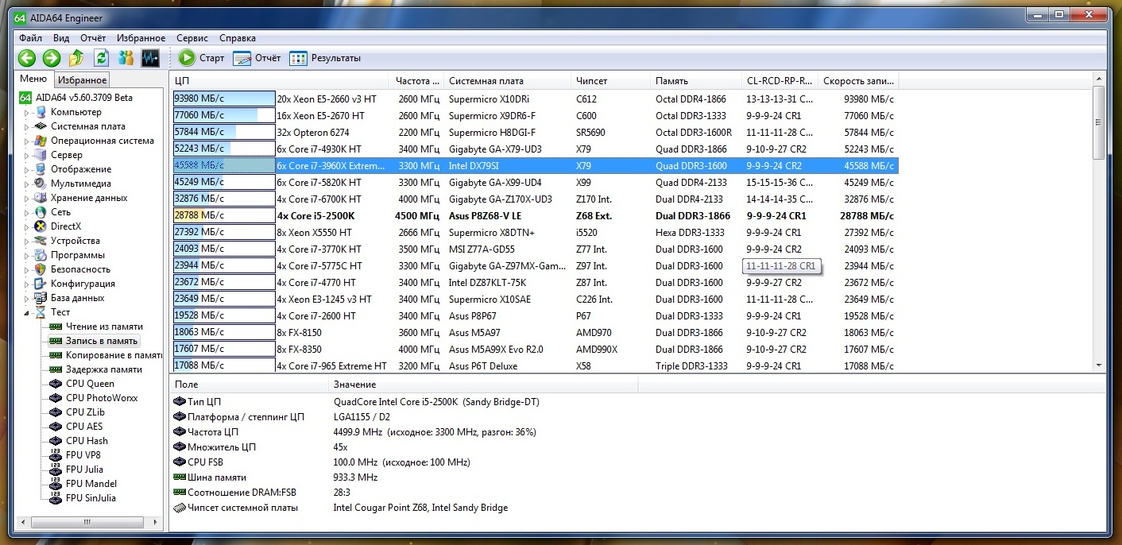Open the Сервис menu
Image resolution: width=1122 pixels, height=545 pixels.
click(x=192, y=37)
